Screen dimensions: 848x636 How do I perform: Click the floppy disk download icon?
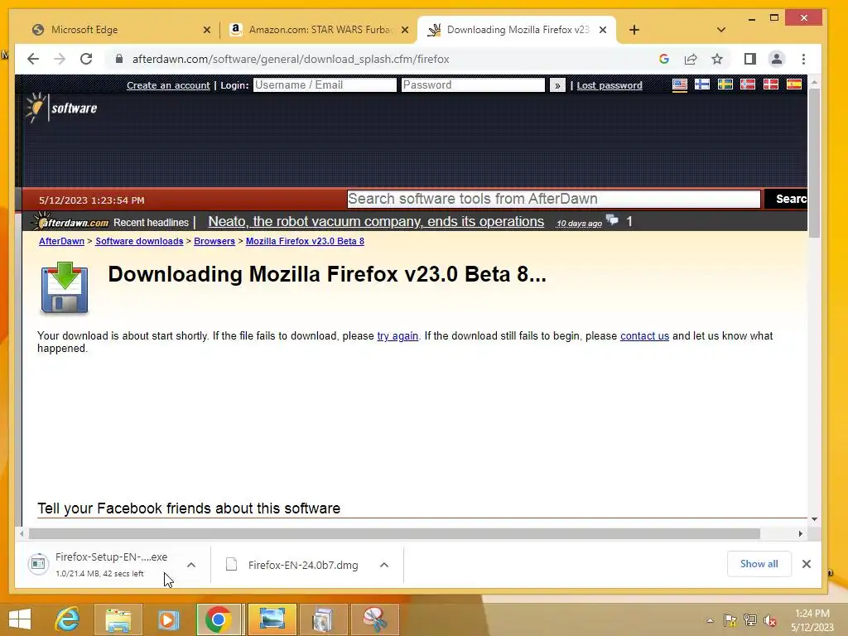[x=65, y=287]
